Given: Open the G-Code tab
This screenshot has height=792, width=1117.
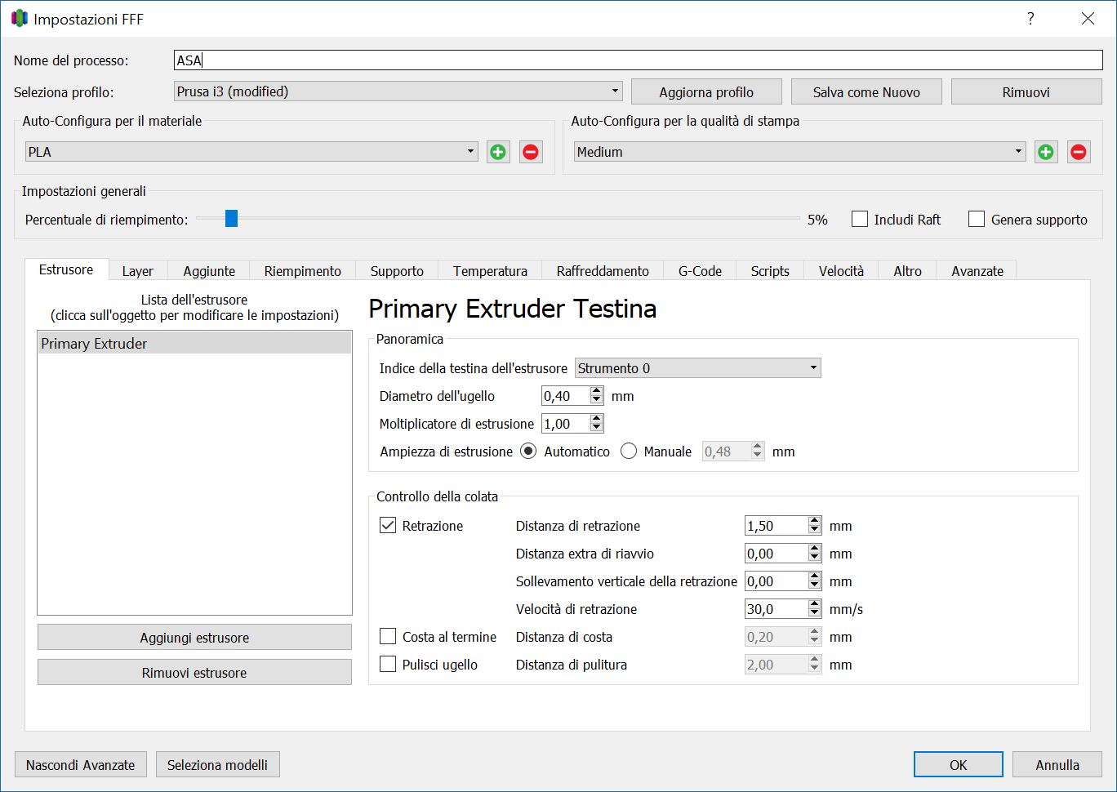Looking at the screenshot, I should coord(700,271).
